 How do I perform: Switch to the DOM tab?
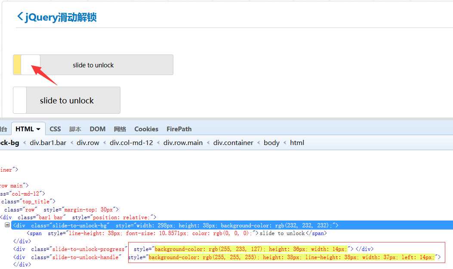97,129
